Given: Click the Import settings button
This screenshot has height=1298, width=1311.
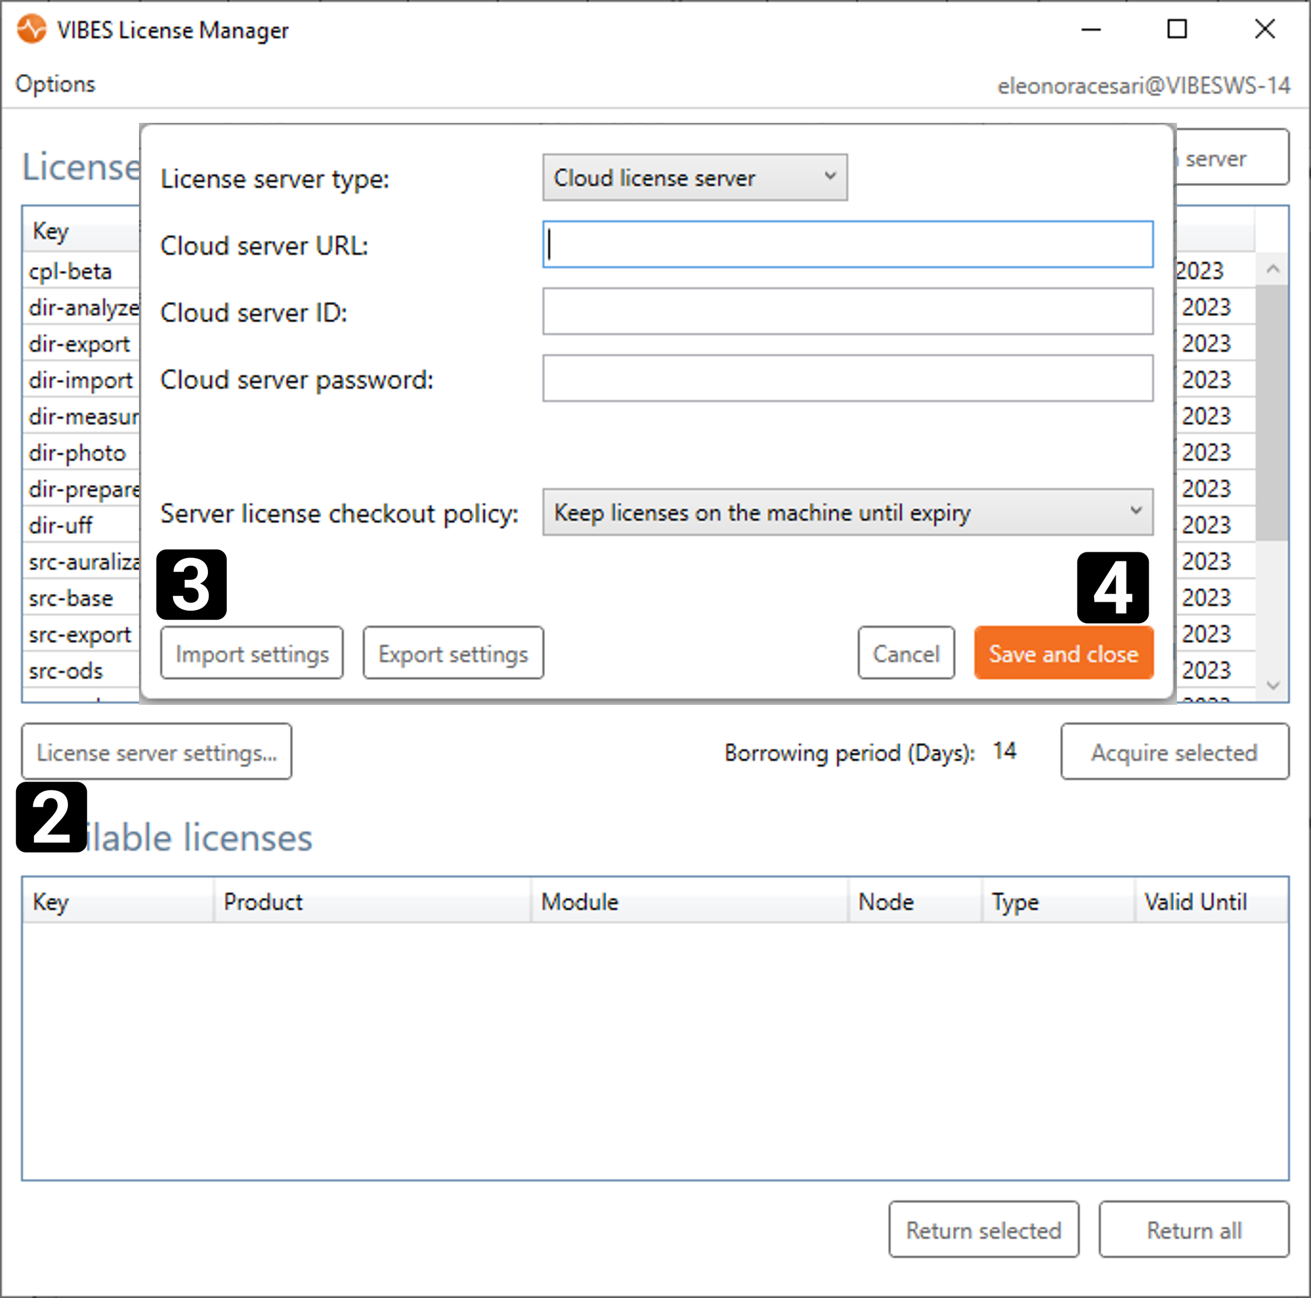Looking at the screenshot, I should [x=252, y=653].
